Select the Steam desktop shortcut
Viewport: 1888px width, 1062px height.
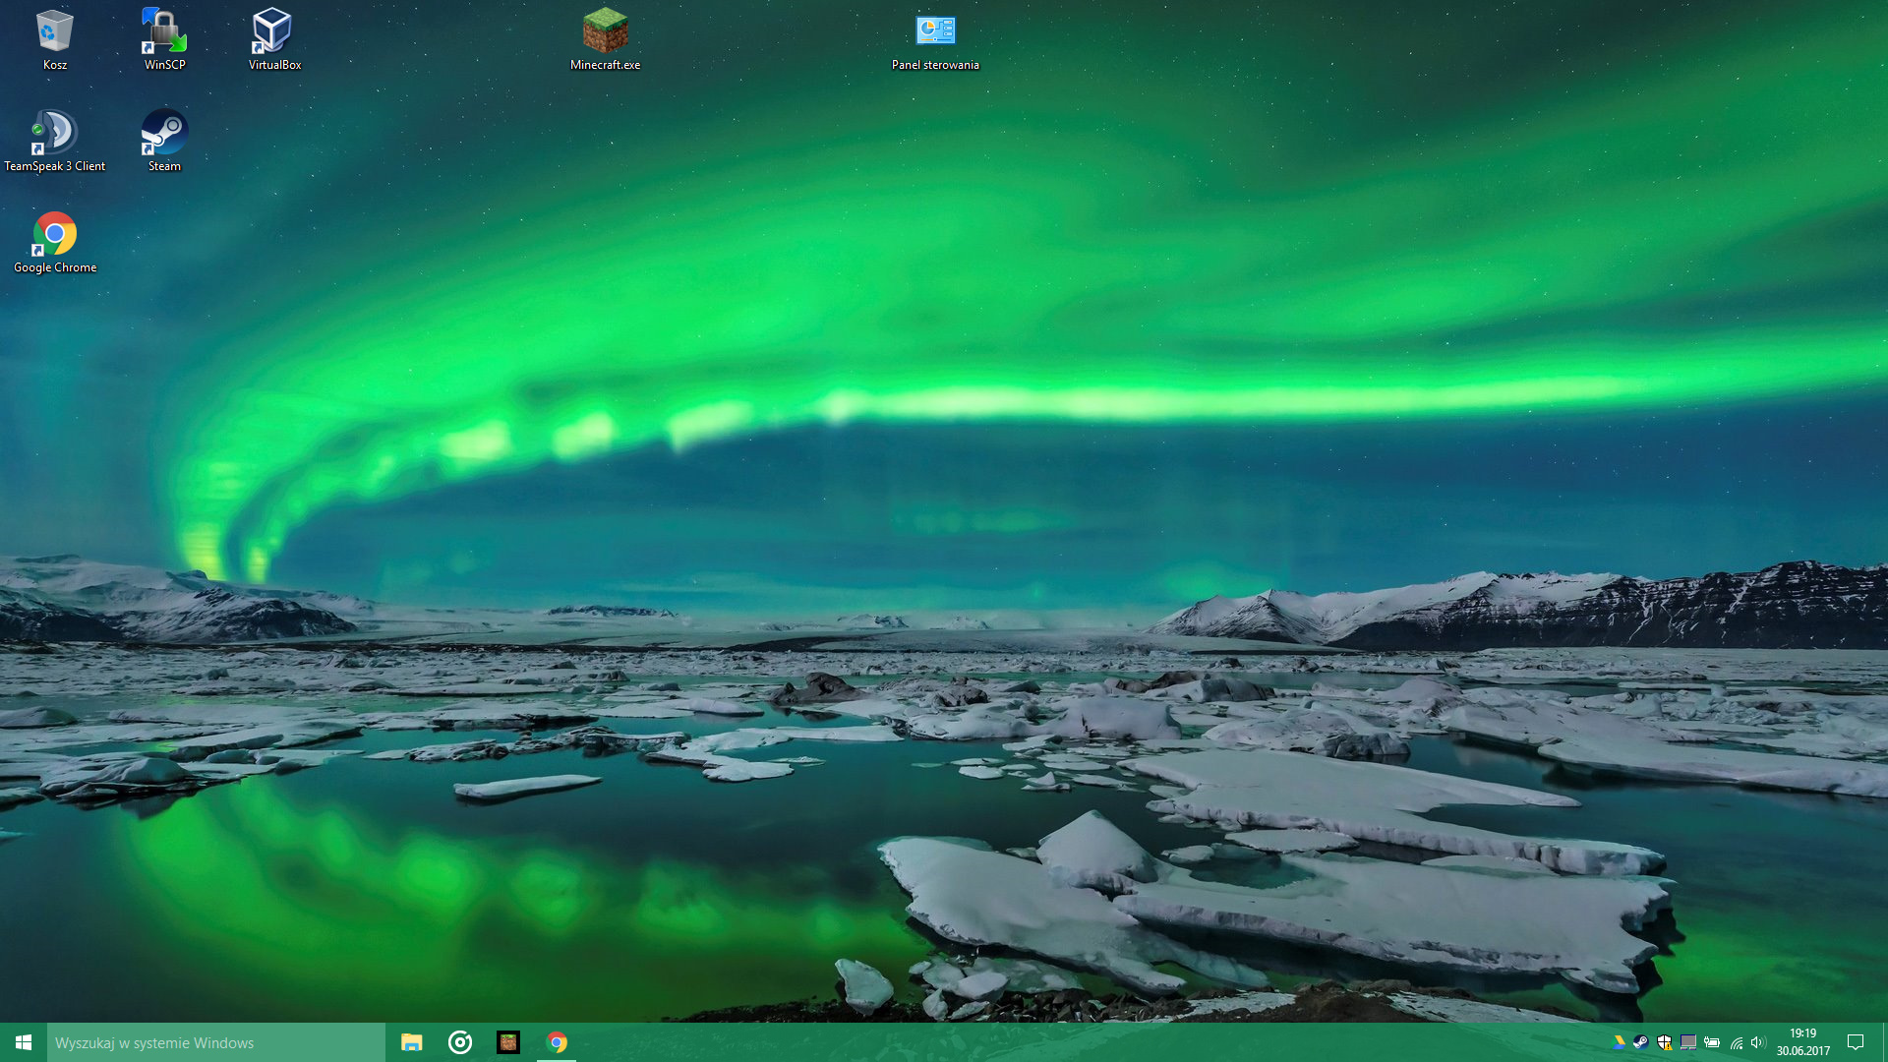[x=164, y=136]
